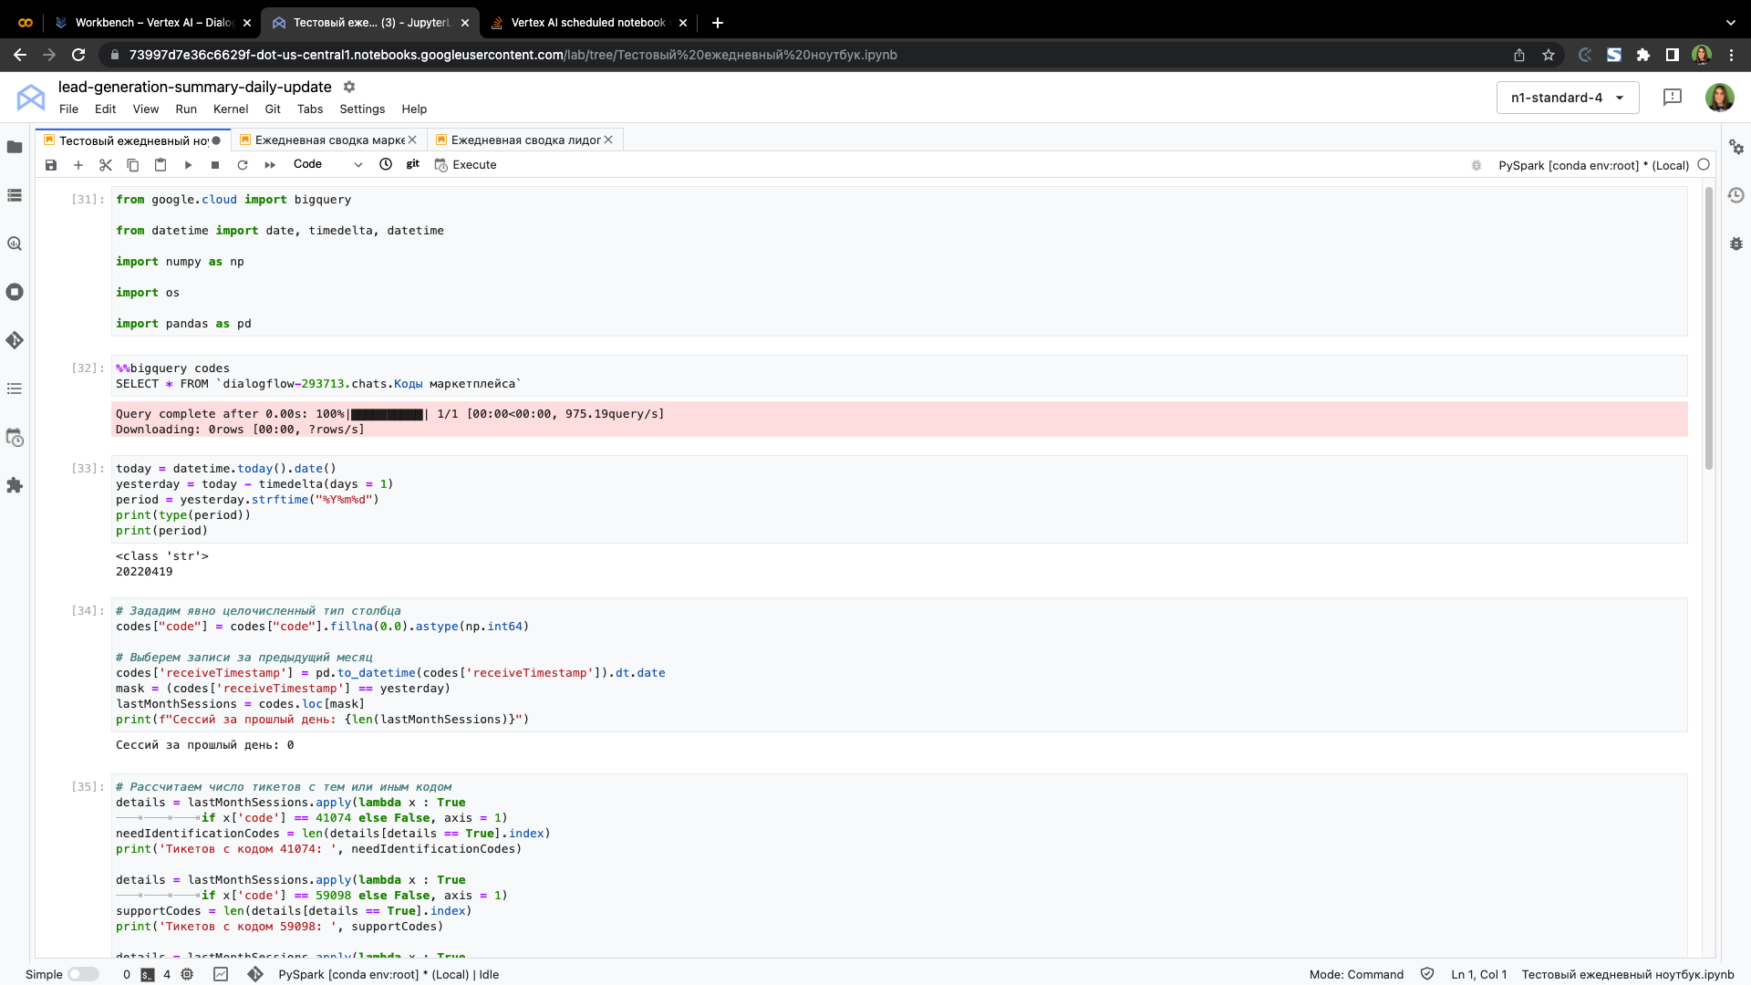Open the file browser sidebar folder icon
The height and width of the screenshot is (985, 1751).
(15, 147)
